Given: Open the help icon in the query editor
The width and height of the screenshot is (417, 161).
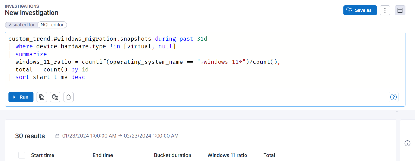Looking at the screenshot, I should 393,97.
